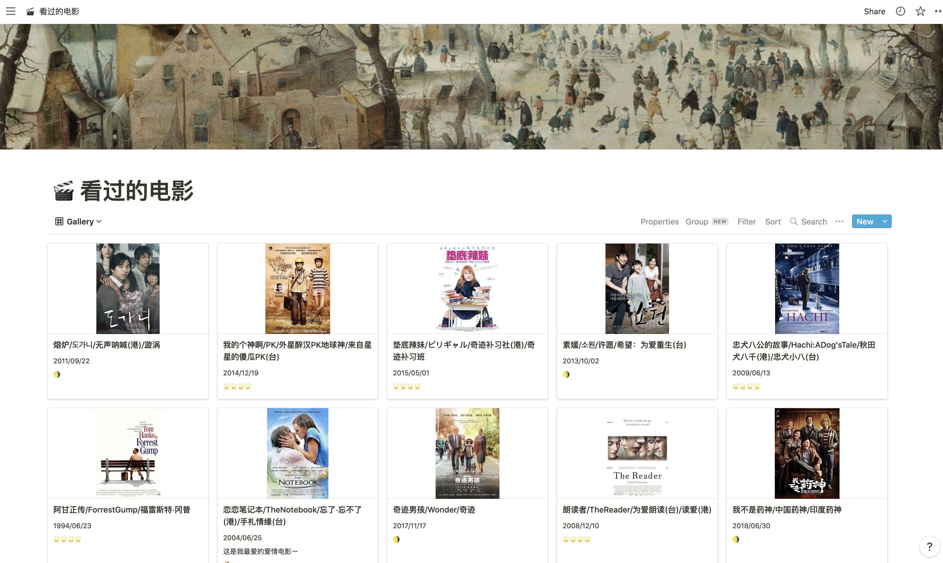Open page history clock icon
The width and height of the screenshot is (943, 563).
pos(900,11)
